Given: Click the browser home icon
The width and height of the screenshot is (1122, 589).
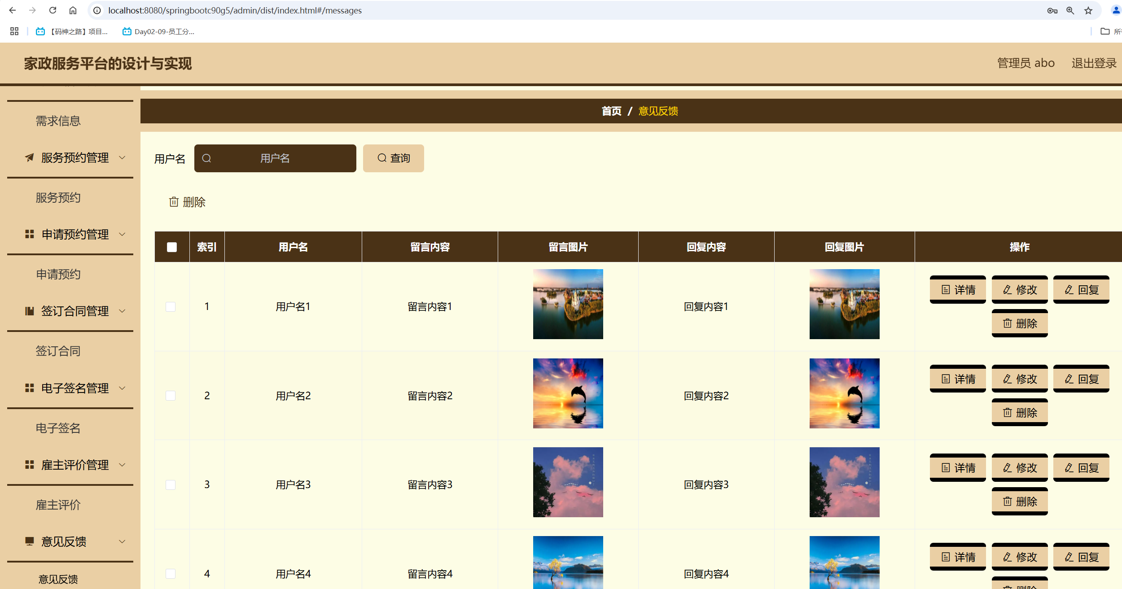Looking at the screenshot, I should click(73, 10).
